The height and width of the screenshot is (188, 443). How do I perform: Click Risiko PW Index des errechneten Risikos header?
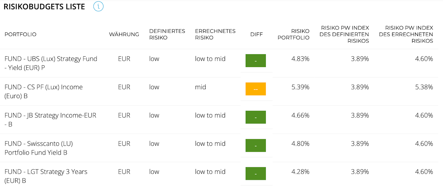(406, 34)
